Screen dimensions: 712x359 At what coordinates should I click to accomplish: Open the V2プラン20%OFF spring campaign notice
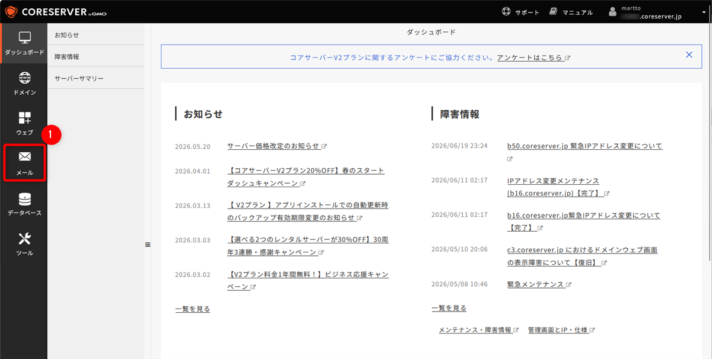[x=306, y=177]
